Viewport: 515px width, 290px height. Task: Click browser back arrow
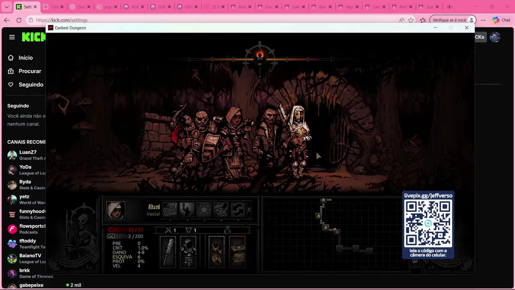7,20
